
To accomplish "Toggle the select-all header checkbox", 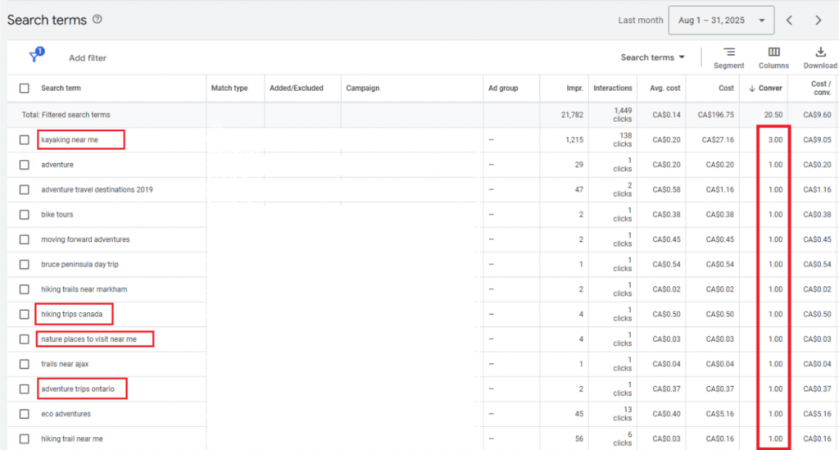I will coord(25,89).
